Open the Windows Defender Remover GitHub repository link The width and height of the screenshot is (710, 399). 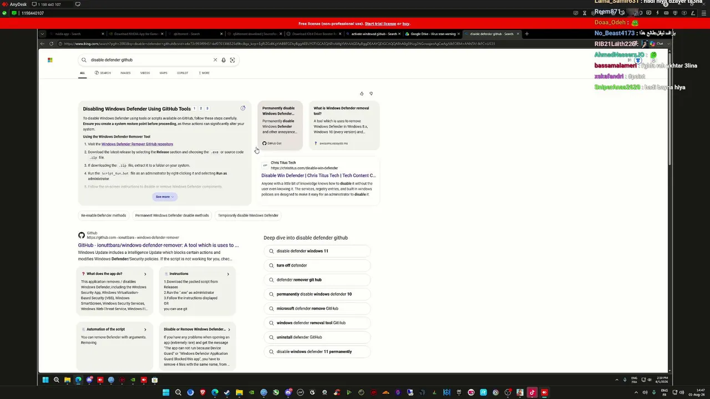pos(137,144)
